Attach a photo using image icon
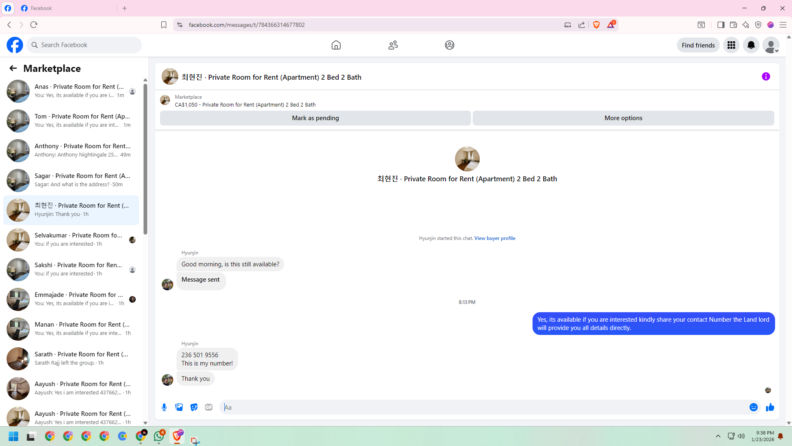 [179, 407]
